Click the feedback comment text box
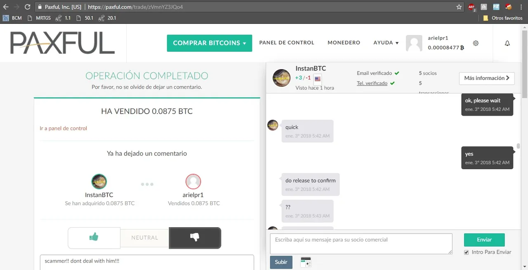528x270 pixels. [147, 263]
